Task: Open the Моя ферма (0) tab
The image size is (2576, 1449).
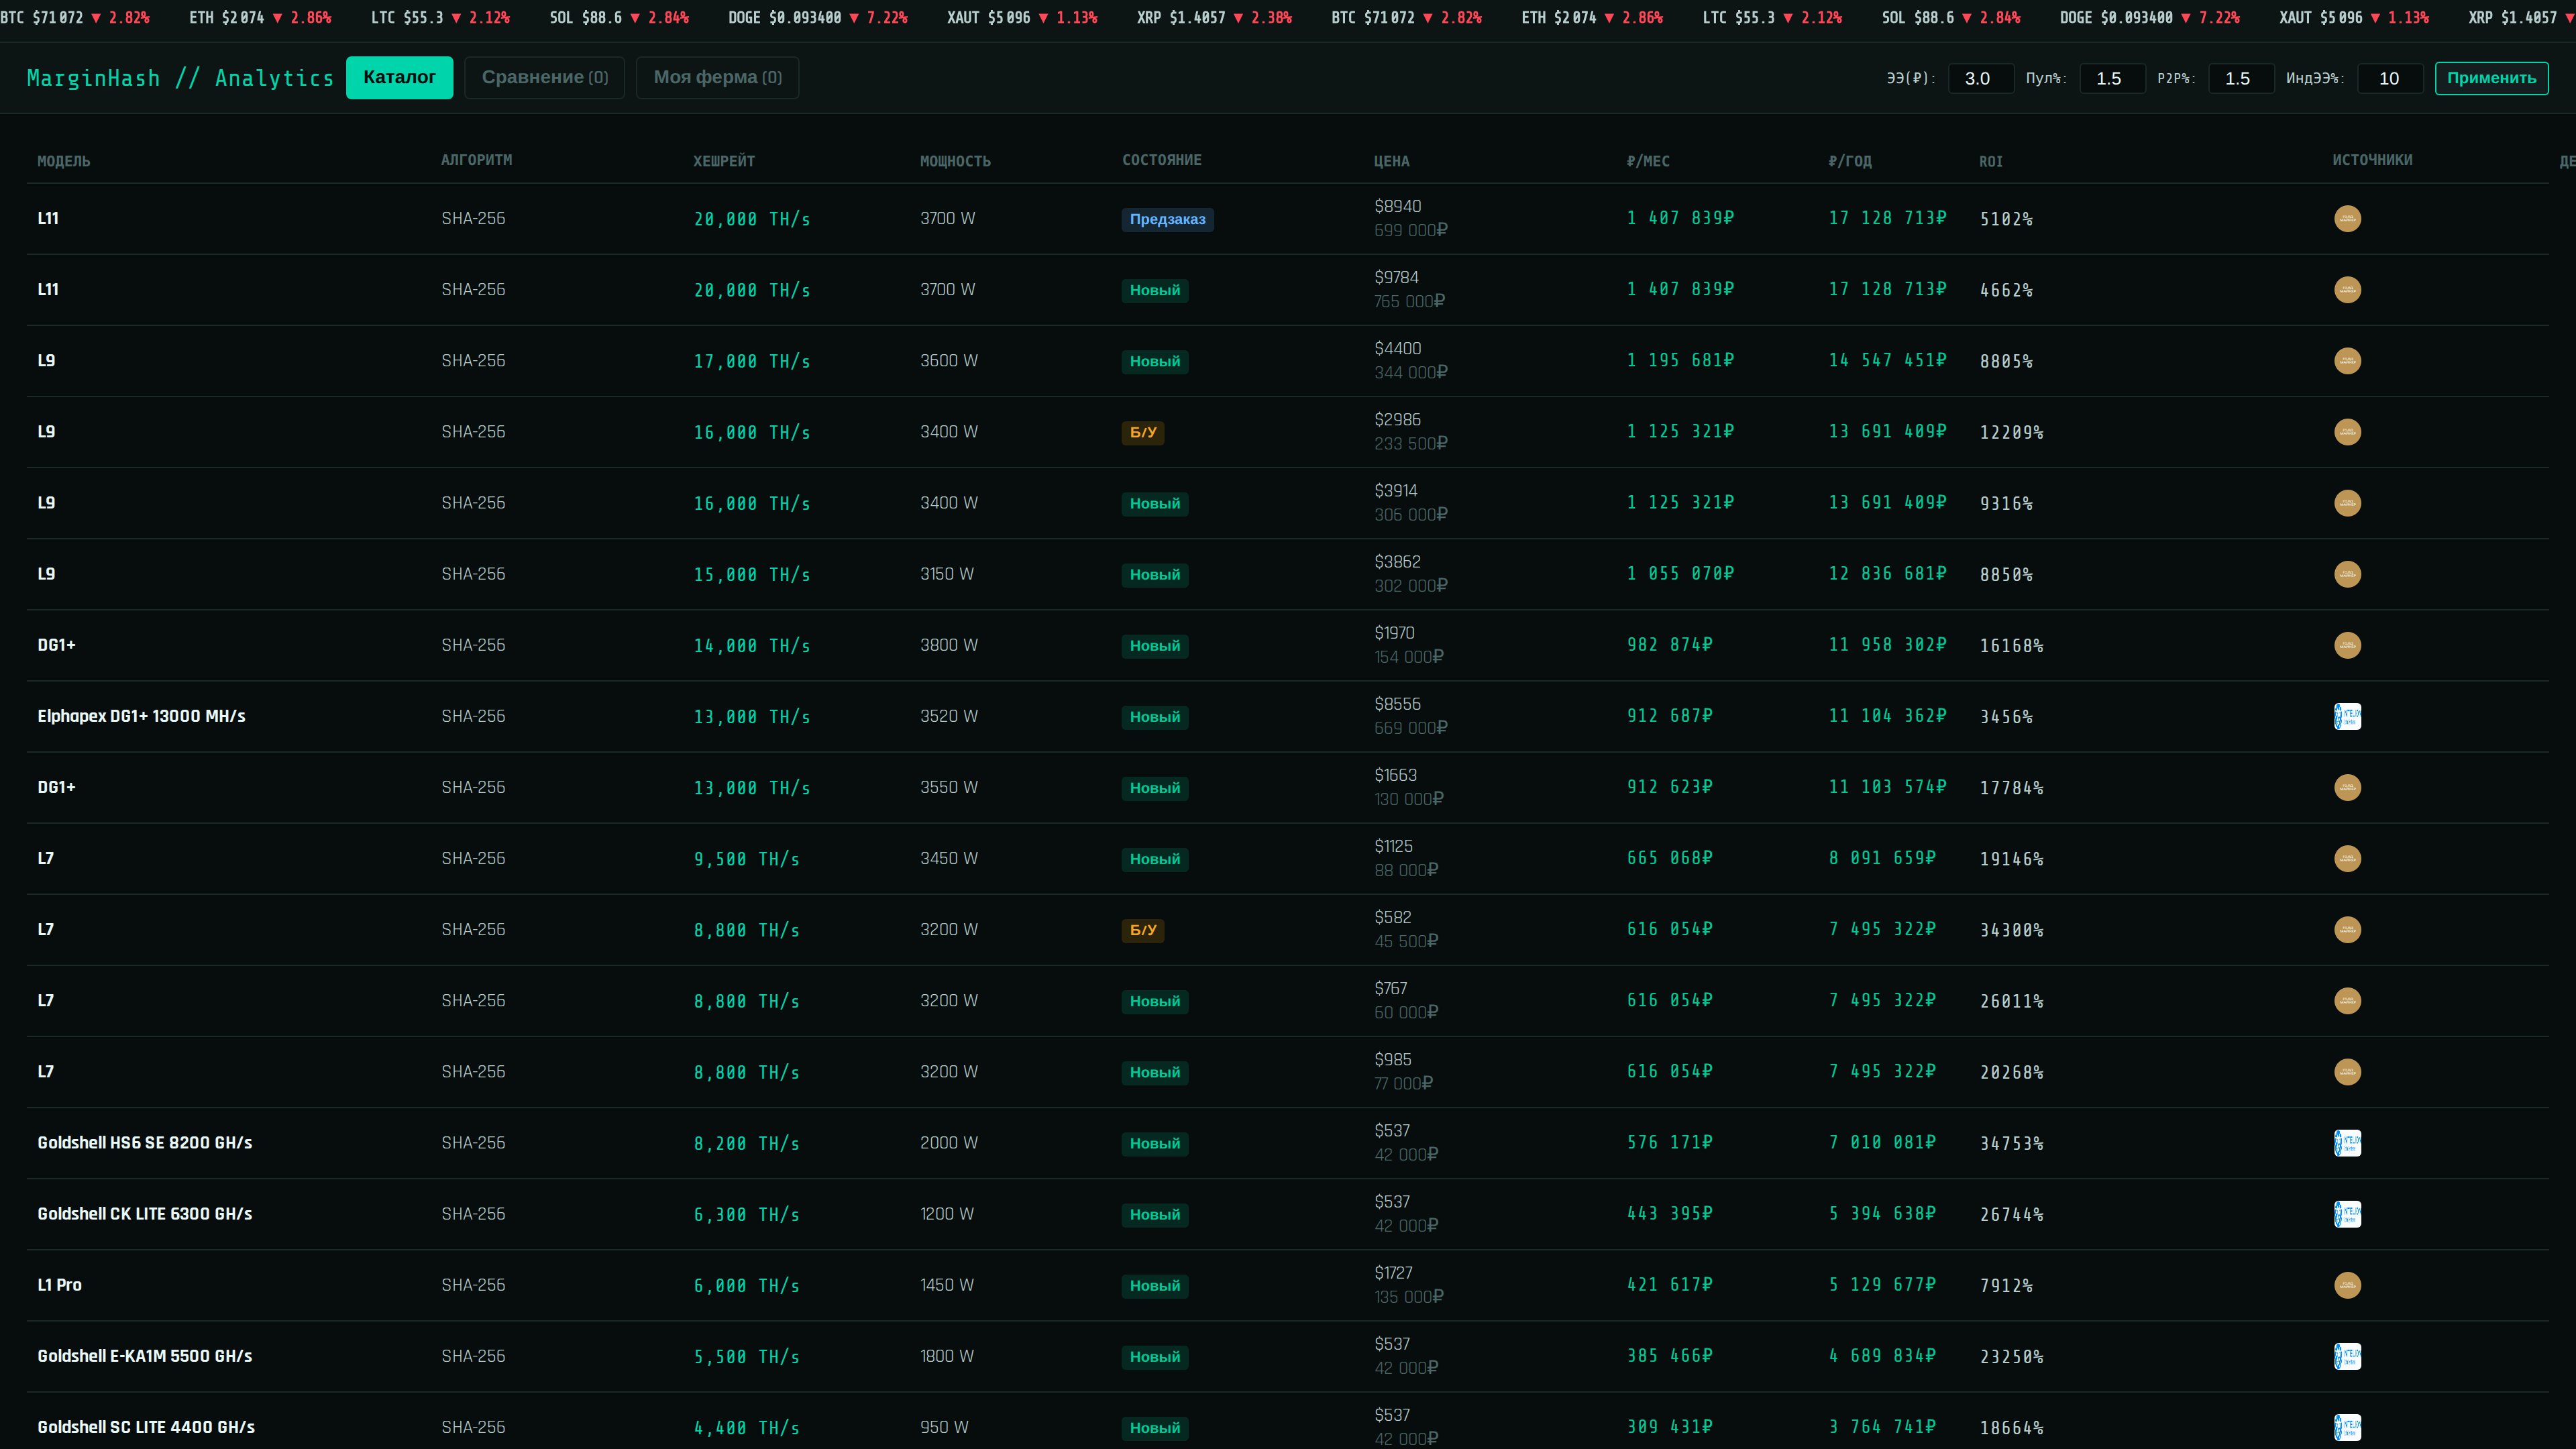Action: coord(717,77)
